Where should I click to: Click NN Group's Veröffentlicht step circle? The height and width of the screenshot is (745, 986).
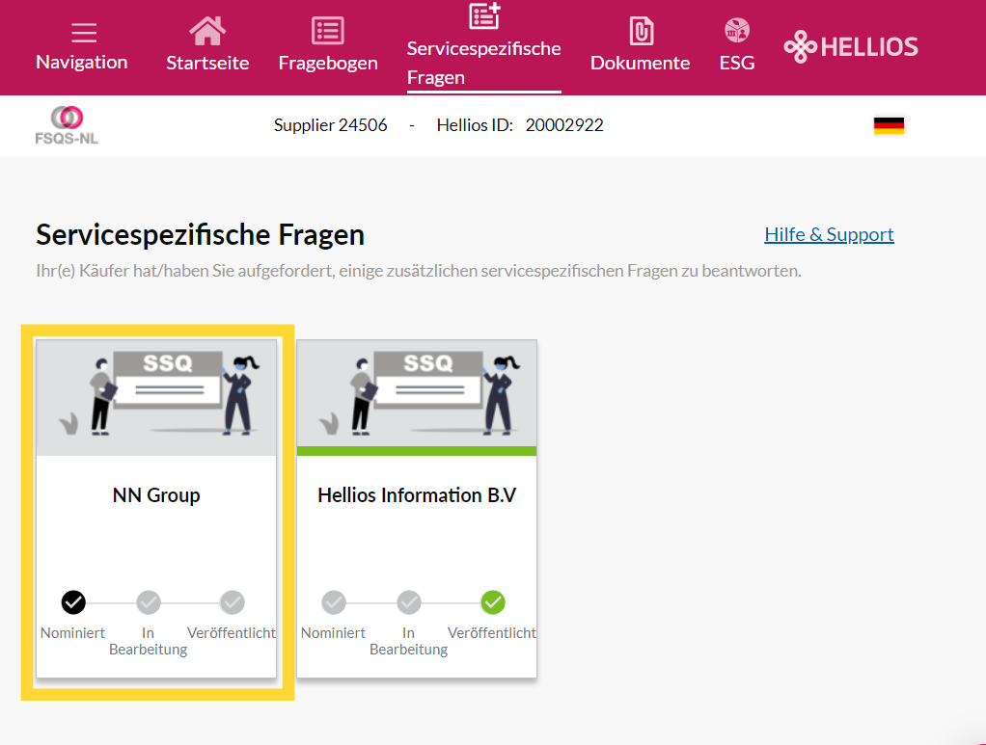[233, 602]
